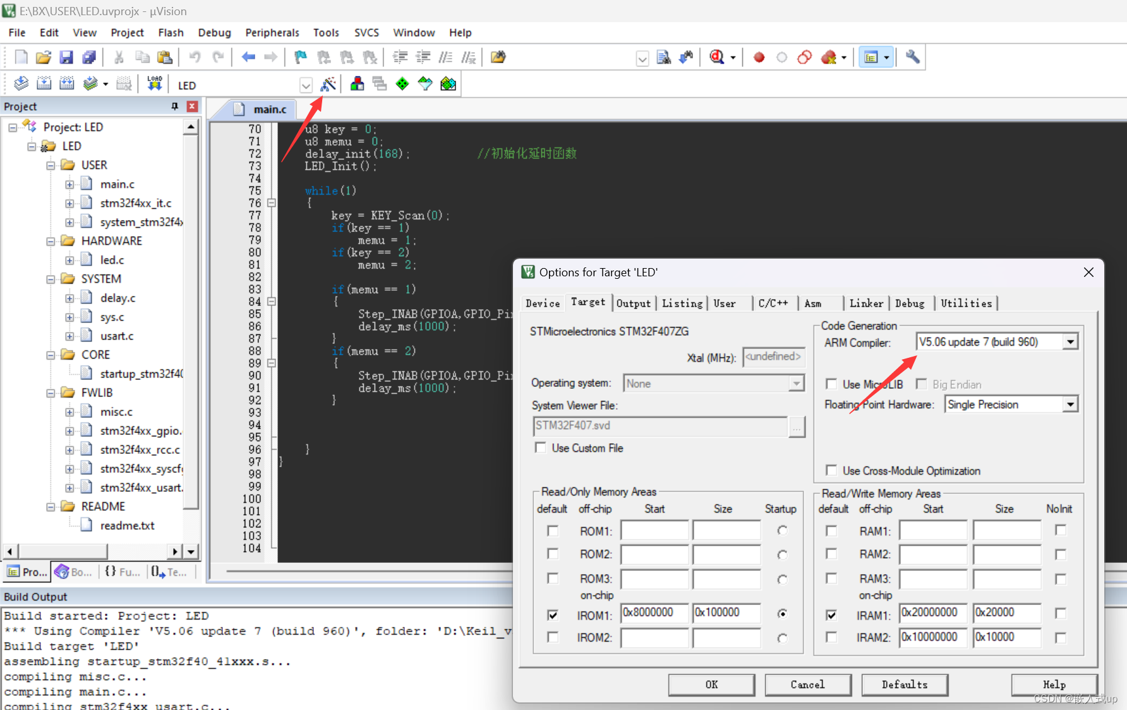This screenshot has width=1127, height=710.
Task: Open the ARM Compiler version dropdown
Action: pos(1070,341)
